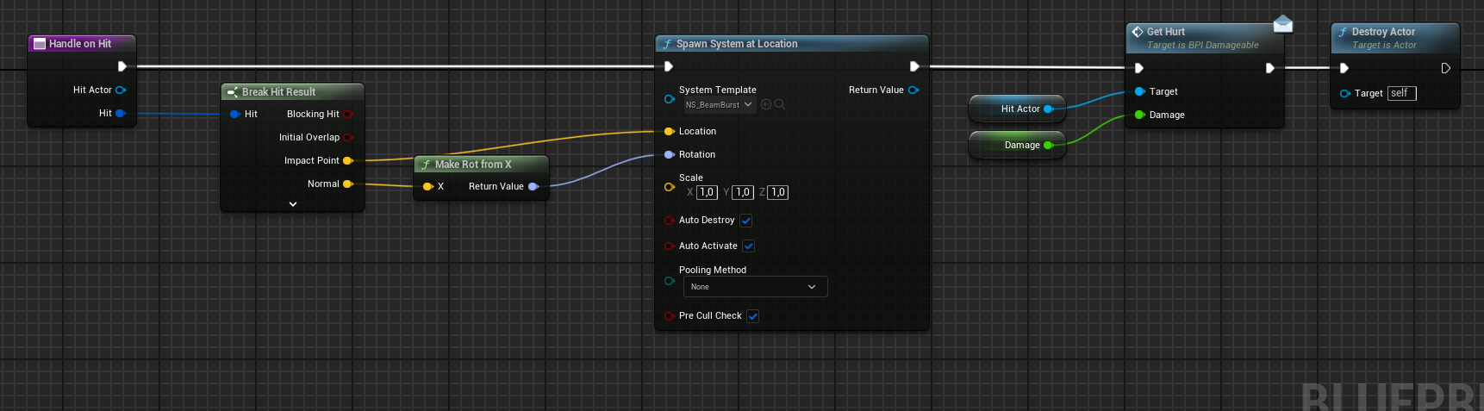
Task: Select the Spawn System at Location node title
Action: click(737, 44)
